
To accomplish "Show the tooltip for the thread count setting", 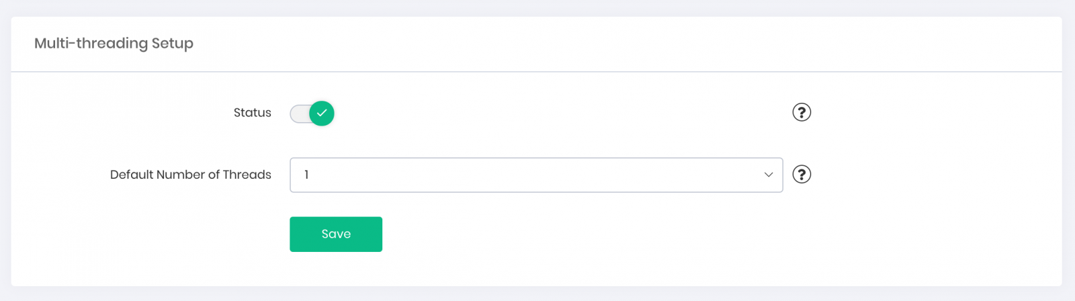I will point(802,175).
